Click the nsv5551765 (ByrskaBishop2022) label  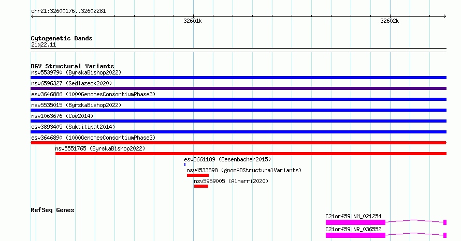coord(100,148)
